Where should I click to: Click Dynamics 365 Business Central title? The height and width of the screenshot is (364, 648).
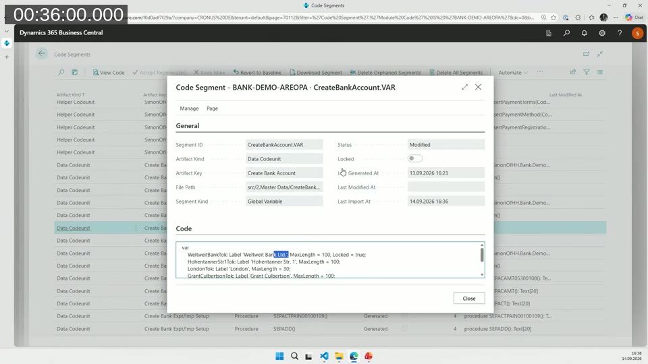tap(61, 32)
